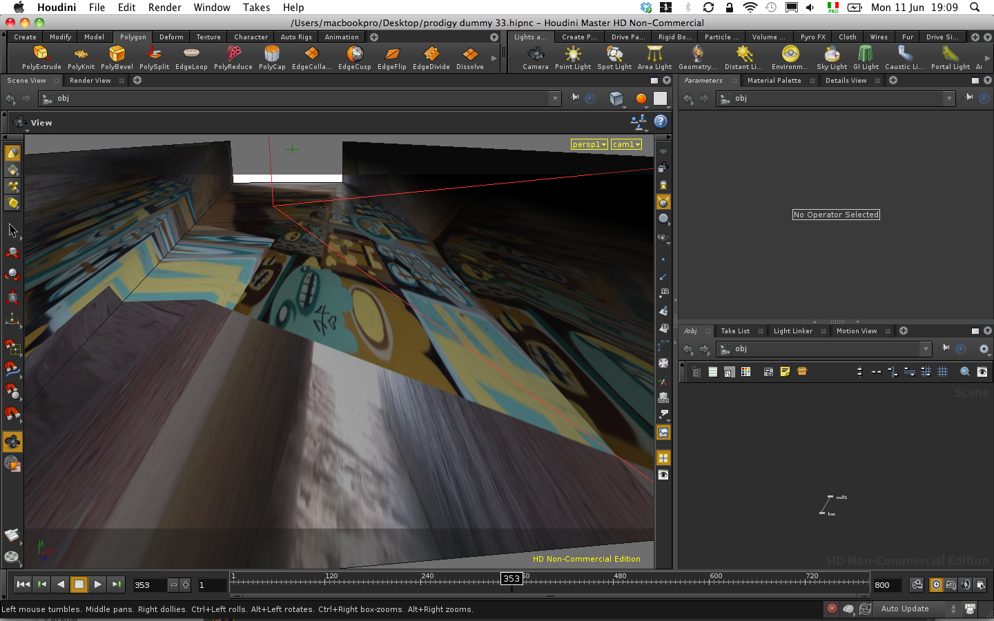Click the Wi-Fi icon in the menu bar
The height and width of the screenshot is (621, 994).
(x=750, y=8)
